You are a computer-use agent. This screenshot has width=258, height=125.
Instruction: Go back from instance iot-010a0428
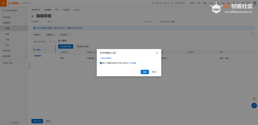(x=4, y=11)
